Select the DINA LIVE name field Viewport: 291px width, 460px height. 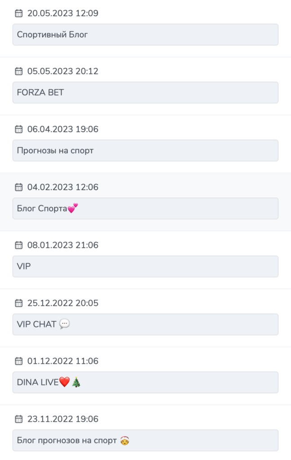point(145,382)
